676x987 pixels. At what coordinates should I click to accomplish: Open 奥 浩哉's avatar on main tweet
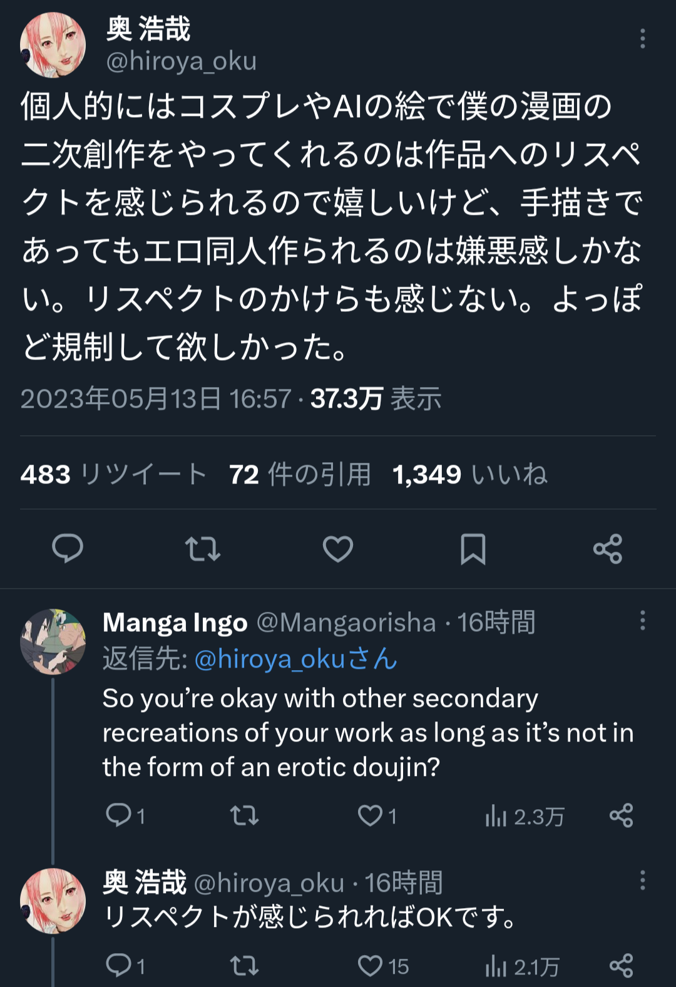(53, 45)
